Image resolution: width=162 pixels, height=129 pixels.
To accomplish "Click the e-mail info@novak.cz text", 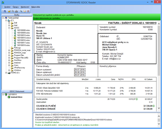I will 49,52.
